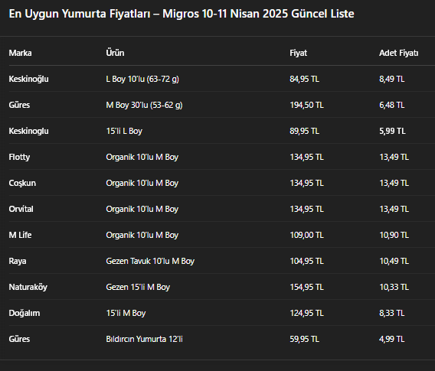
Task: Click the brand name 'M Life'
Action: click(x=20, y=235)
